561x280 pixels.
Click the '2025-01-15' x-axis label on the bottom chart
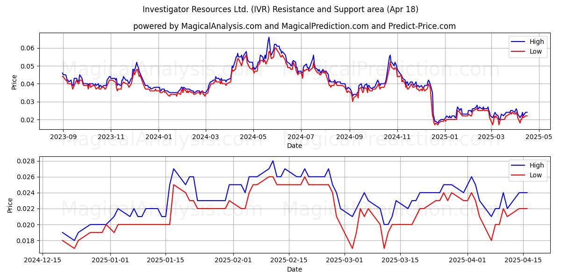tap(165, 261)
